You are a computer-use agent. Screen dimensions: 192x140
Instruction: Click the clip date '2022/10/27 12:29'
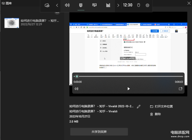31,24
